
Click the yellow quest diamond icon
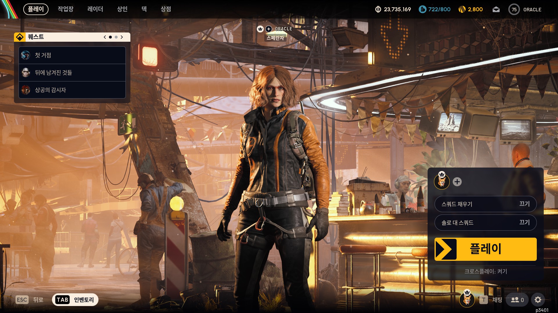coord(20,37)
